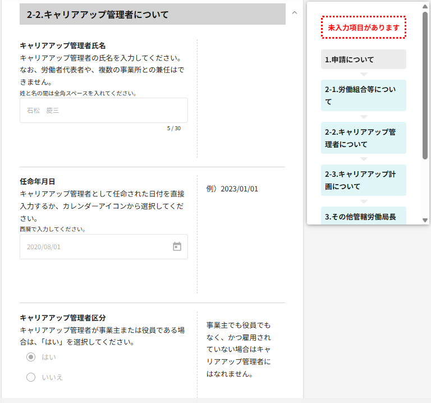
Task: Click the navigation panel scrollbar thumb
Action: tap(425, 84)
